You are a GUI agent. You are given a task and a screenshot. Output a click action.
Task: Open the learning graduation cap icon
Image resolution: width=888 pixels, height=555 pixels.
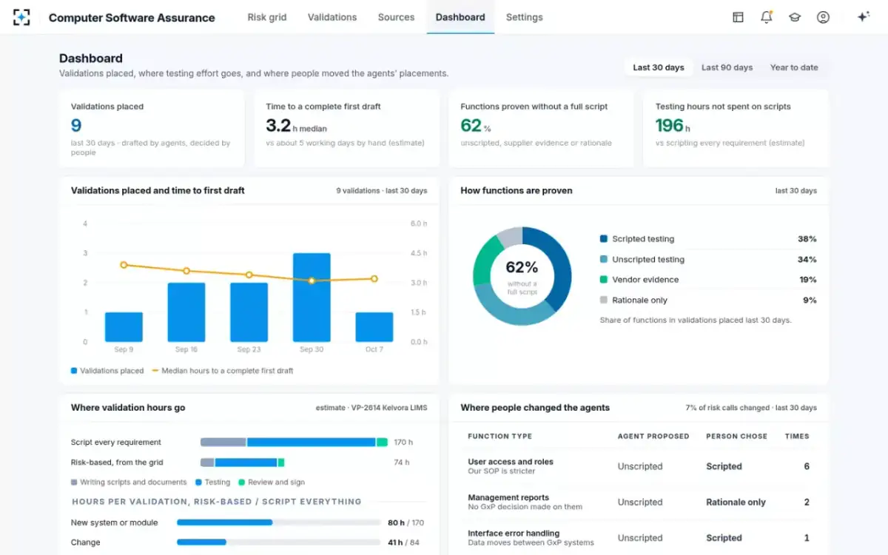coord(795,17)
